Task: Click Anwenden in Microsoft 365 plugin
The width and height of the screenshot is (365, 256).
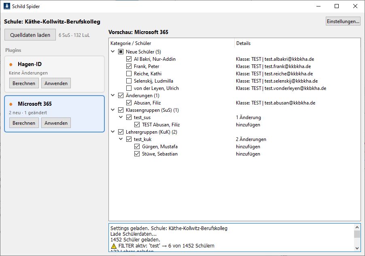Action: (x=56, y=123)
